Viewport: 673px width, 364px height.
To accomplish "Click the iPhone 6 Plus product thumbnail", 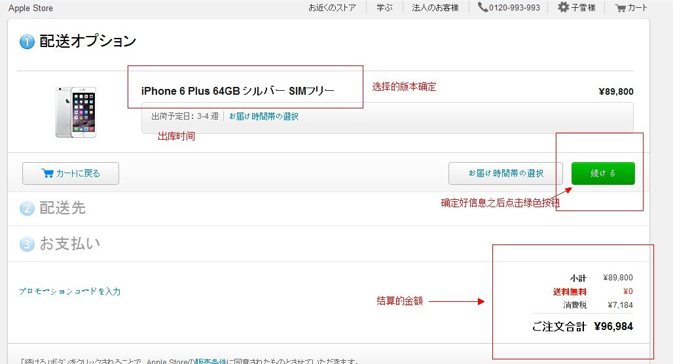I will [75, 112].
